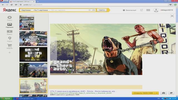Open the user avatar profile menu

(x=156, y=10)
